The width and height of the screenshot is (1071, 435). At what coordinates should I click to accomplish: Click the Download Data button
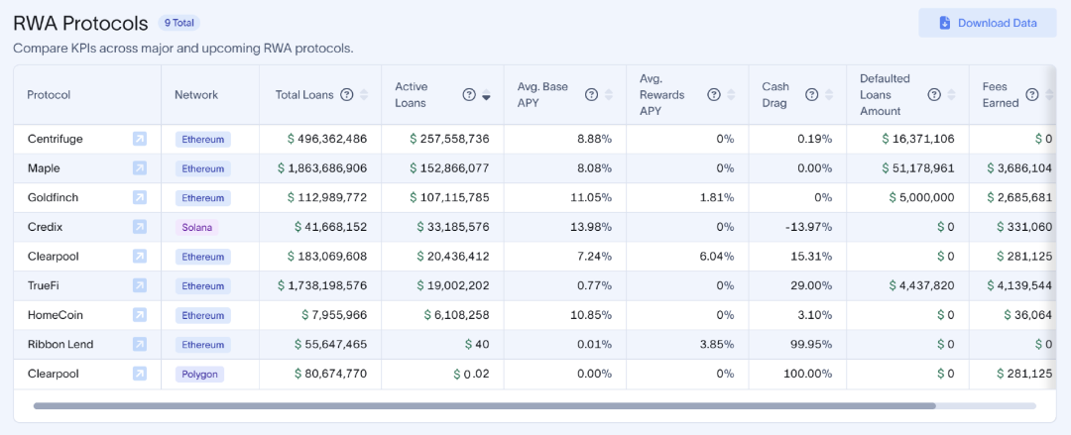point(987,23)
